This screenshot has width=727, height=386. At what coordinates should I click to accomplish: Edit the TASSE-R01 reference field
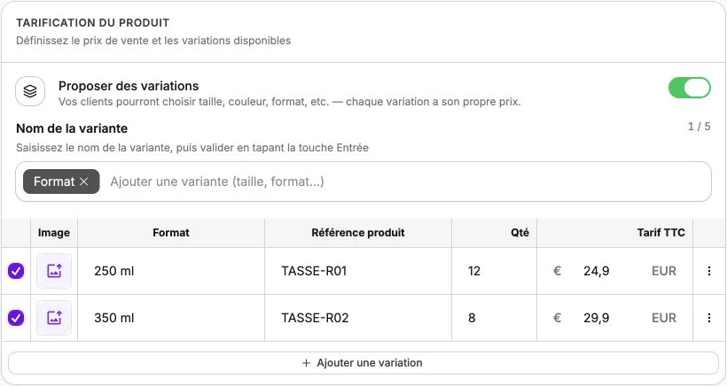point(358,271)
